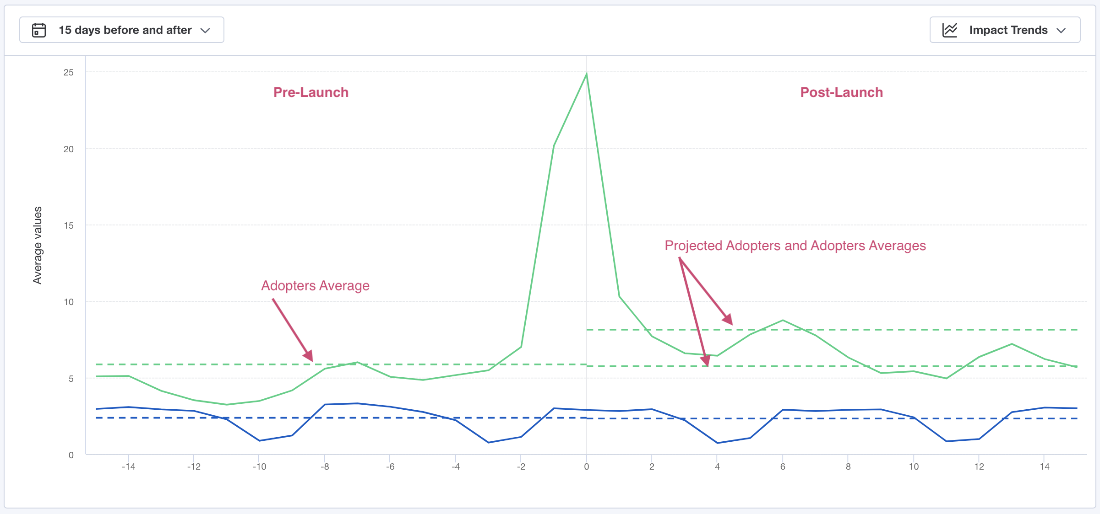This screenshot has height=514, width=1100.
Task: Click the Projected Adopters and Adopters Averages annotation
Action: (795, 246)
